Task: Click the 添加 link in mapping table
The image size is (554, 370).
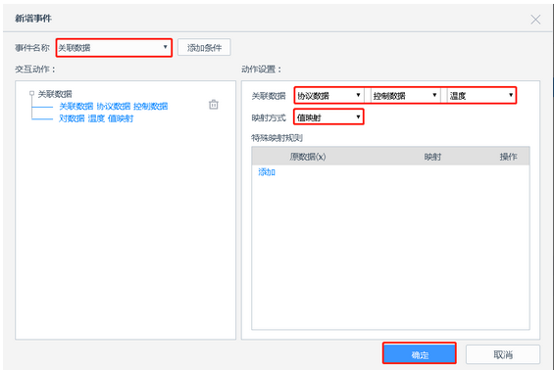Action: 267,172
